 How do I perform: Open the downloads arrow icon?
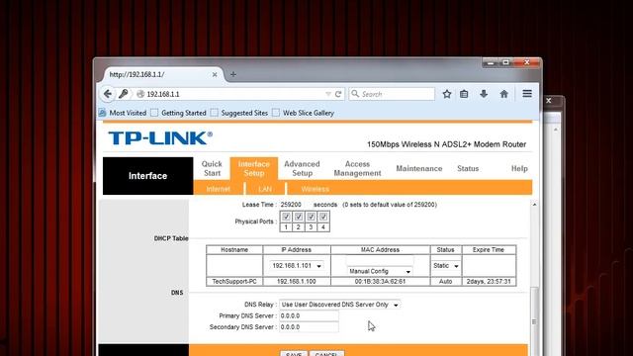click(484, 94)
